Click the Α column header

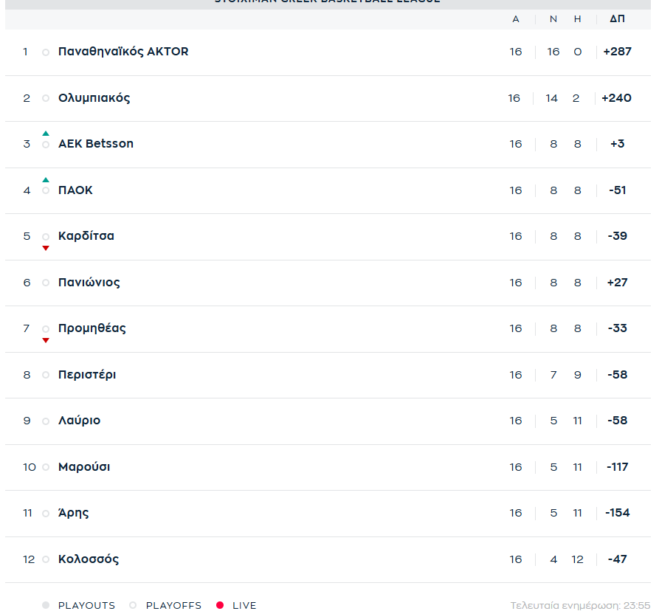(x=516, y=18)
